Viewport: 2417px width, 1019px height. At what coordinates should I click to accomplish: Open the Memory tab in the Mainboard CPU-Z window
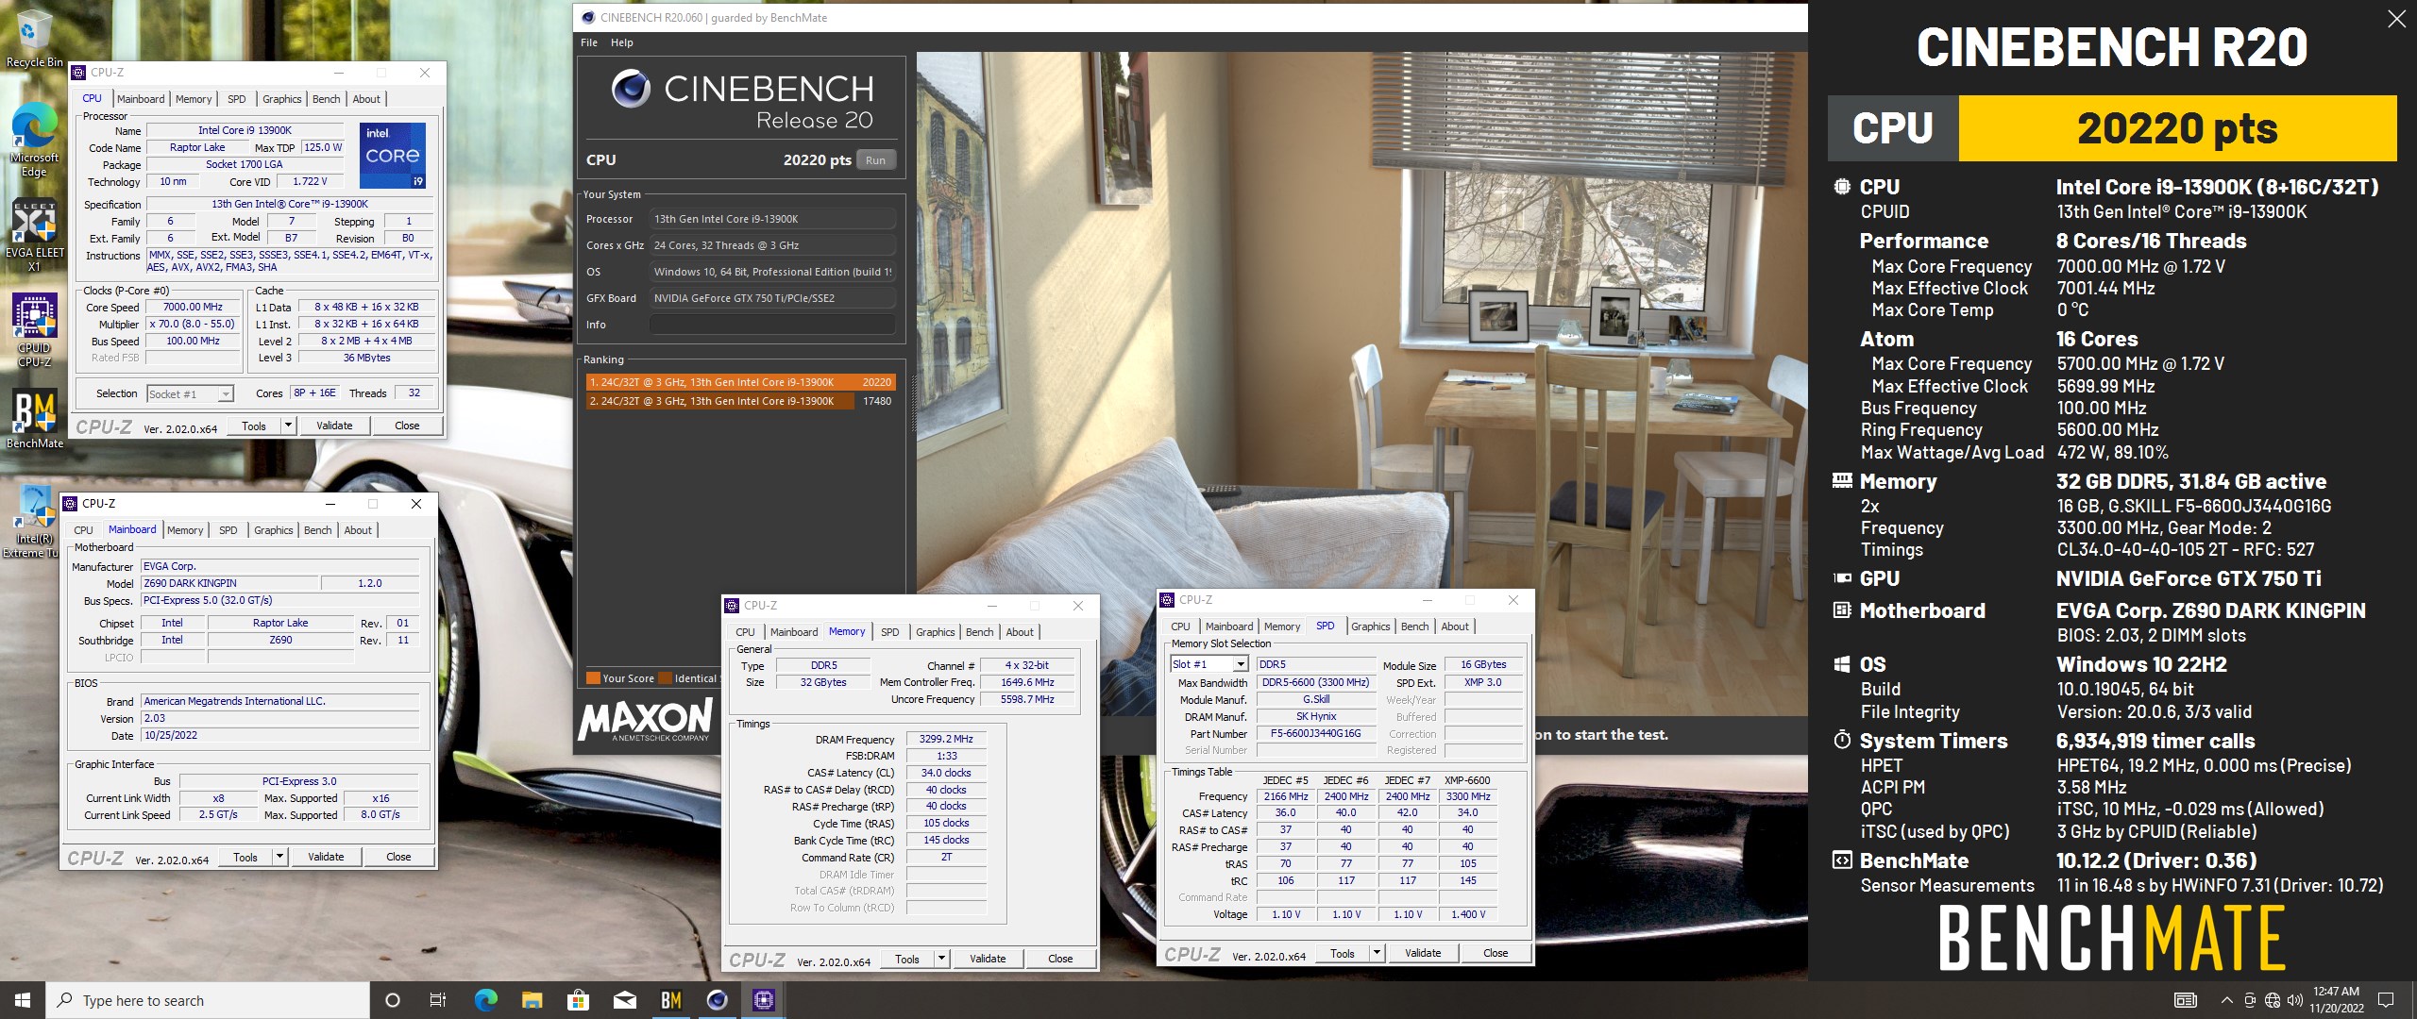185,530
